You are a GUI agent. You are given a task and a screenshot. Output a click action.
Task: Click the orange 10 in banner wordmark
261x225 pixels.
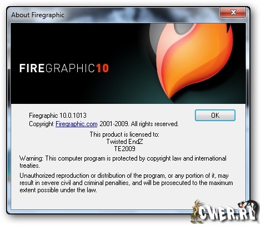coord(102,68)
